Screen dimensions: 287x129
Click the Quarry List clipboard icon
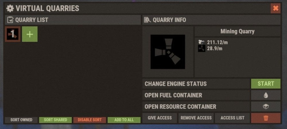pyautogui.click(x=10, y=20)
